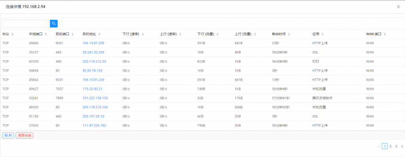Click the 钉钉 application cell

[x=316, y=61]
